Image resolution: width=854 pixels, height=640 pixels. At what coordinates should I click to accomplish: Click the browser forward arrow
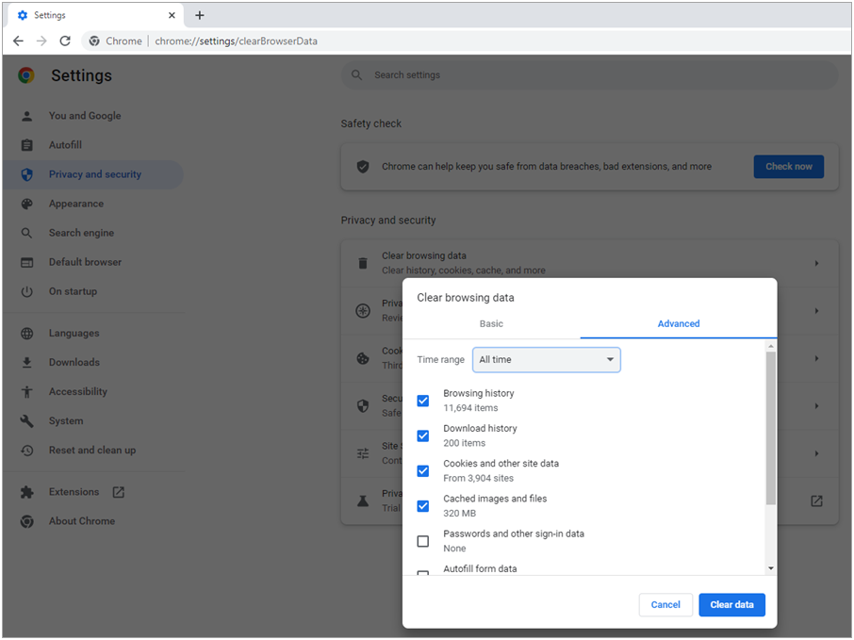[41, 41]
